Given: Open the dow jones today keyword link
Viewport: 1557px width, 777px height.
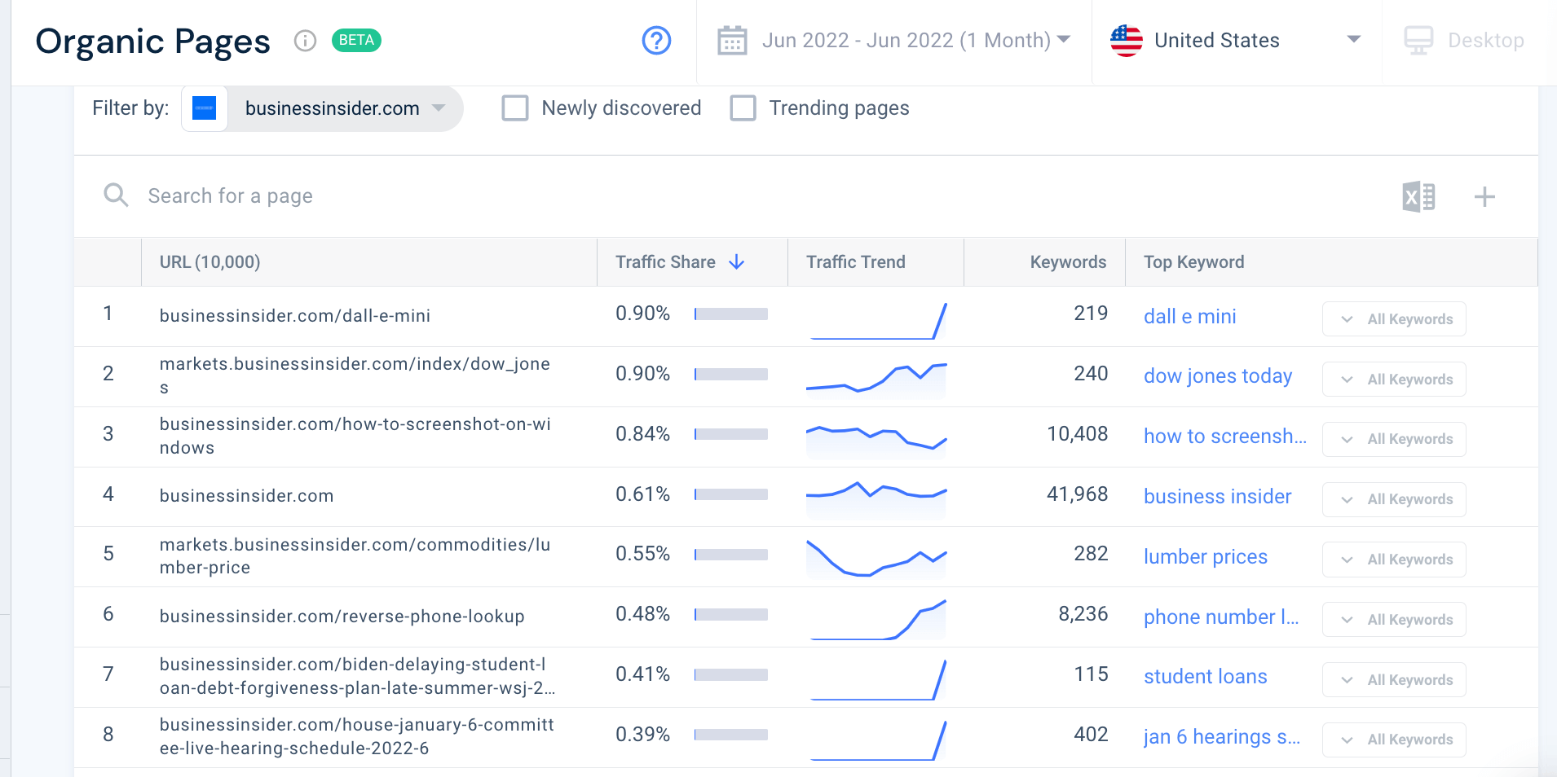Looking at the screenshot, I should [x=1218, y=375].
